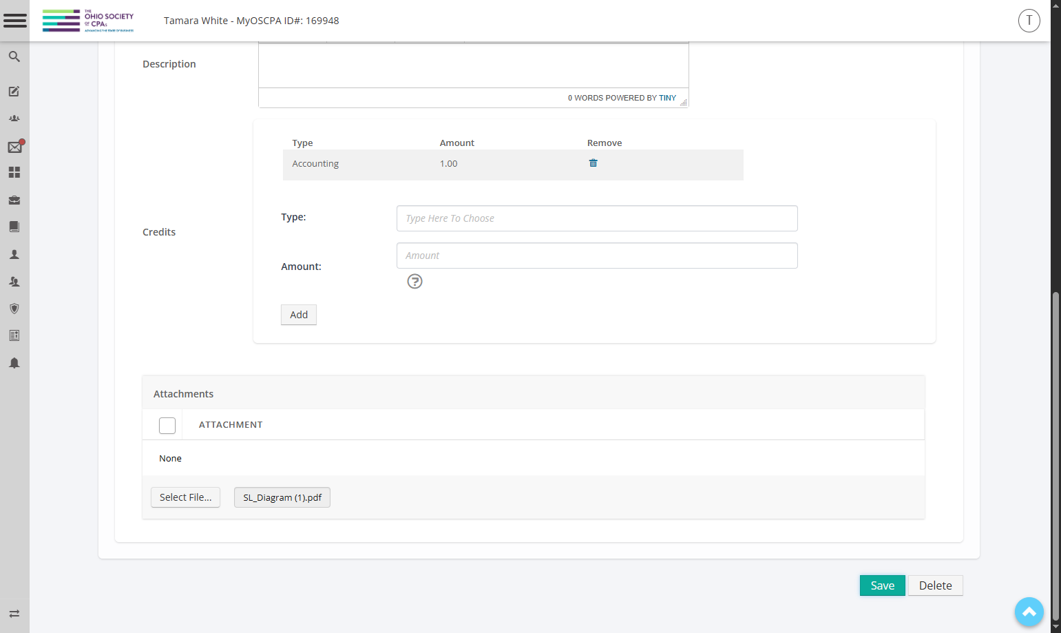The image size is (1061, 633).
Task: Open the shield sidebar icon
Action: 14,309
